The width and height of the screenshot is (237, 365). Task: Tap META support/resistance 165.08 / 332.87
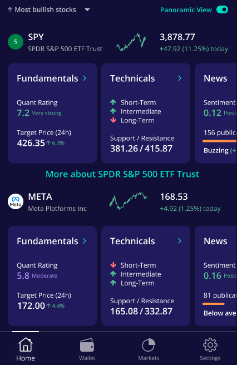[x=141, y=311]
